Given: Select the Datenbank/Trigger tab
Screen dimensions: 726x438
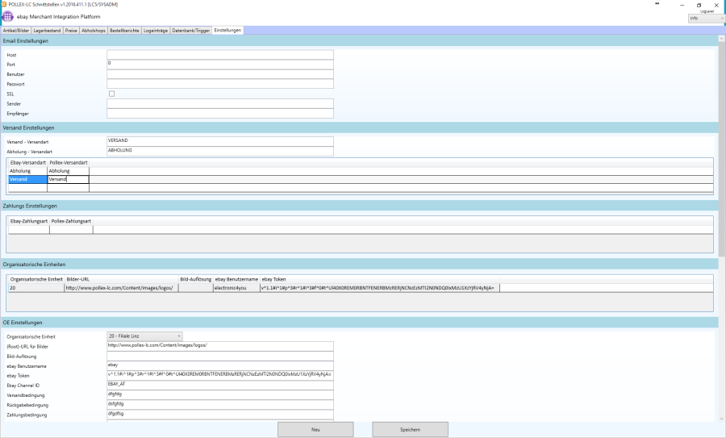Looking at the screenshot, I should 191,30.
